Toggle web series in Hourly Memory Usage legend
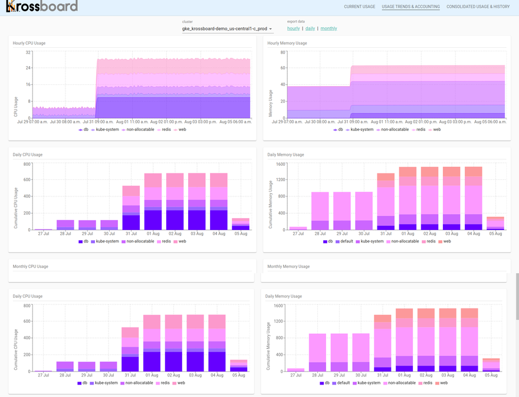 437,129
